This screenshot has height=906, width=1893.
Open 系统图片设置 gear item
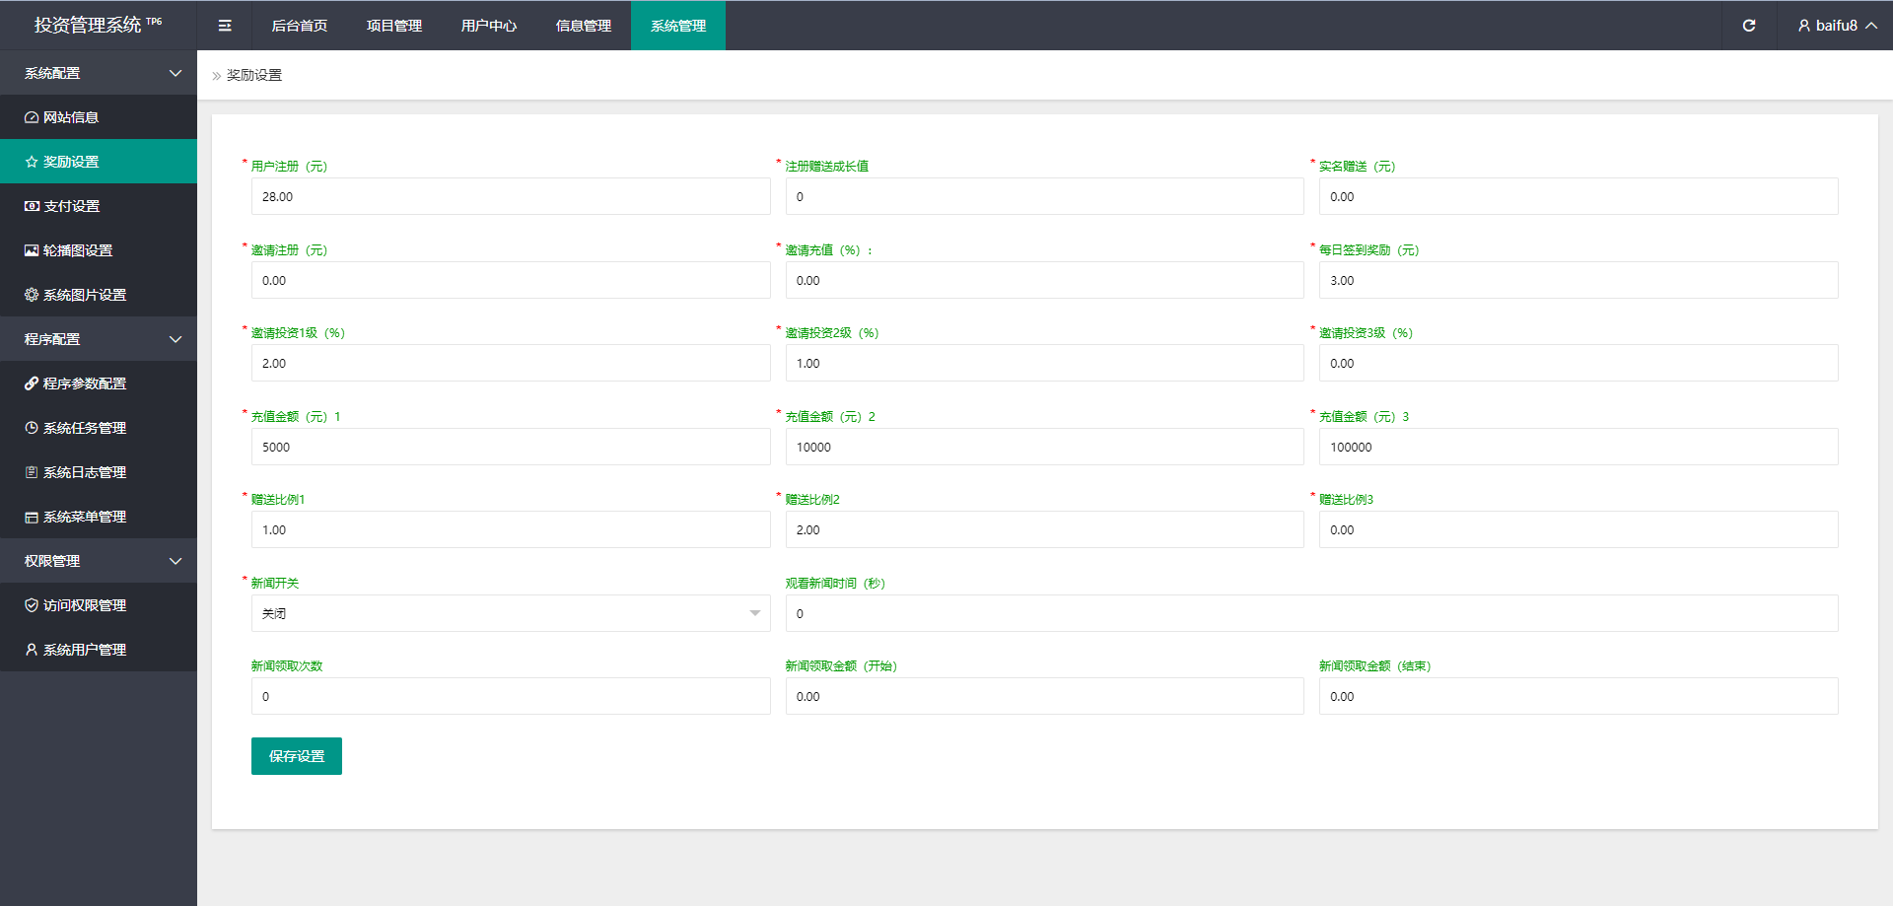(84, 295)
